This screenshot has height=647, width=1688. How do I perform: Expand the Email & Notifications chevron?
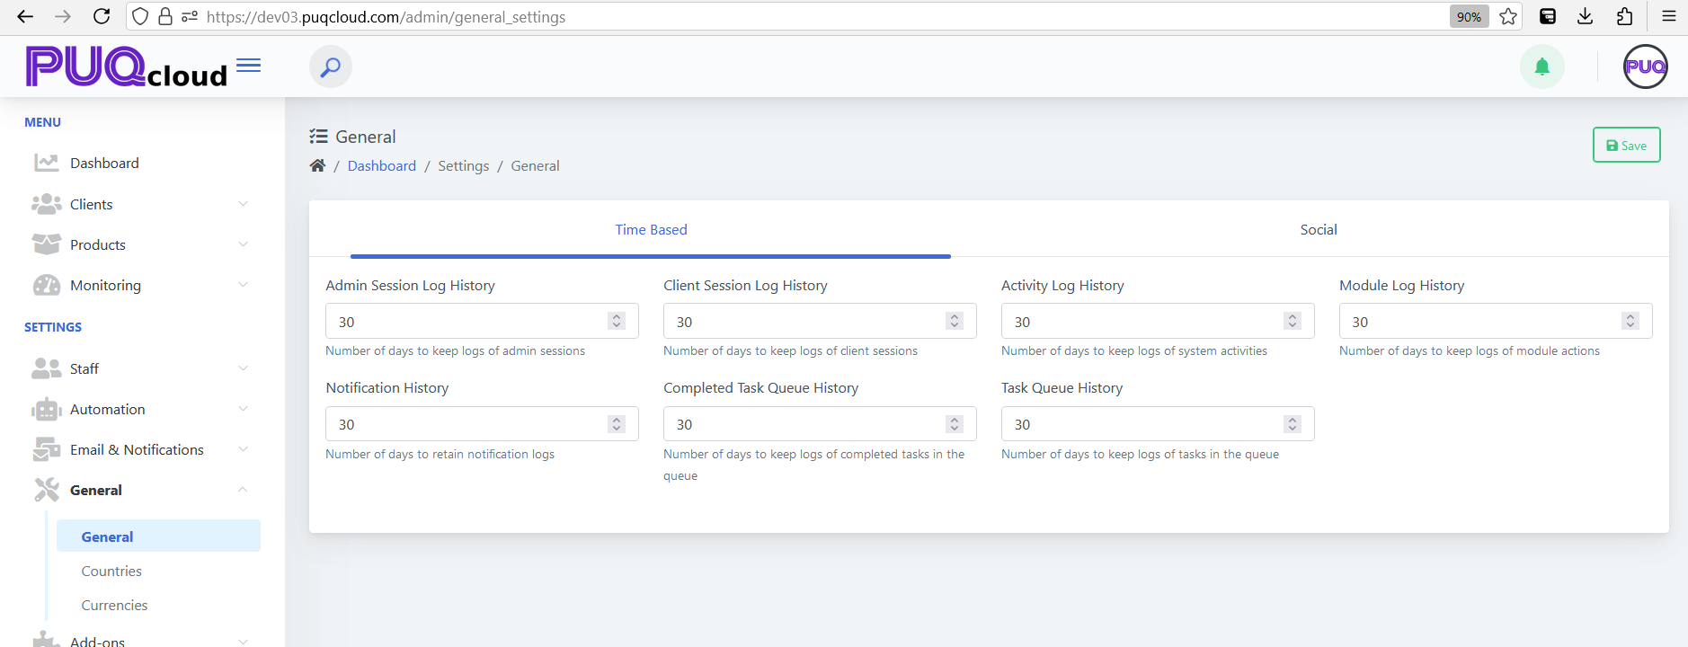click(243, 449)
